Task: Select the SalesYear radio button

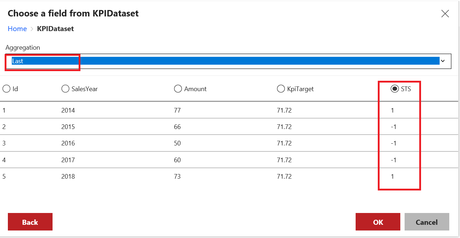Action: pyautogui.click(x=65, y=89)
